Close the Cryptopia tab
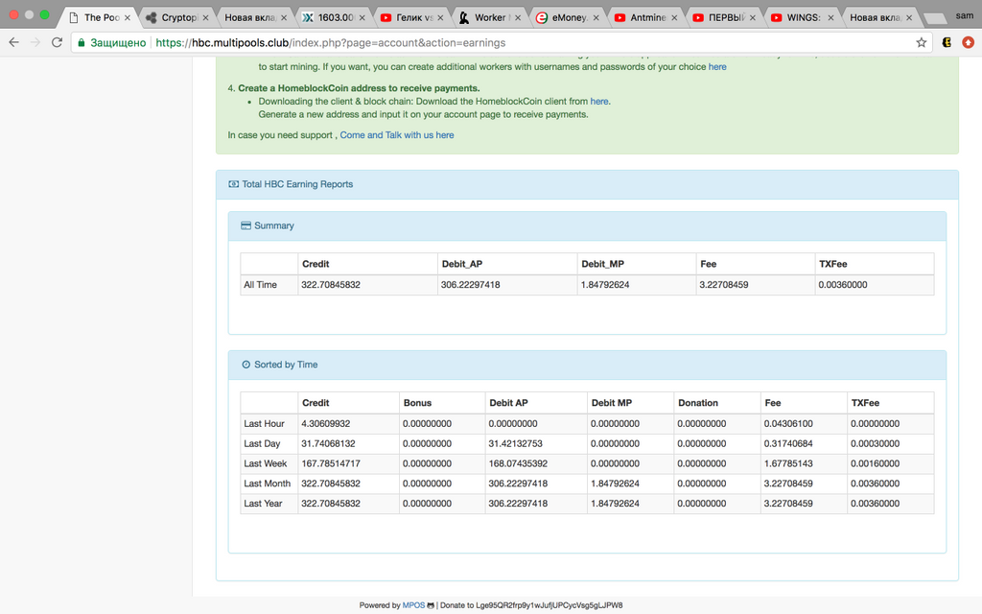Screen dimensions: 982x614 (203, 17)
